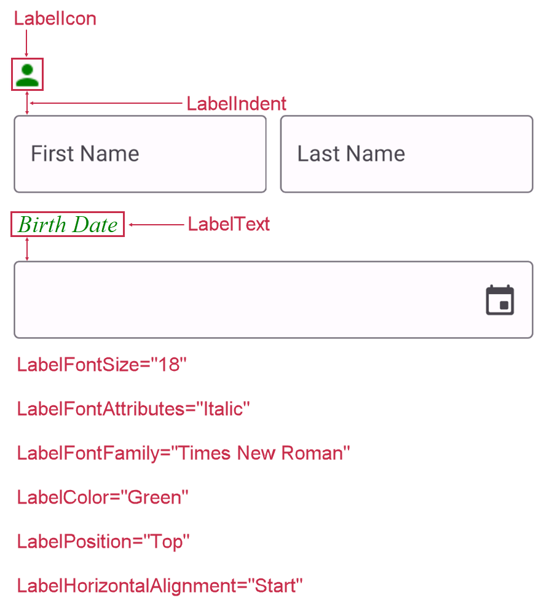
Task: Select the green Birth Date label
Action: point(68,225)
